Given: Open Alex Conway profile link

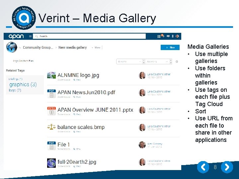Looking at the screenshot, I should pyautogui.click(x=155, y=144).
